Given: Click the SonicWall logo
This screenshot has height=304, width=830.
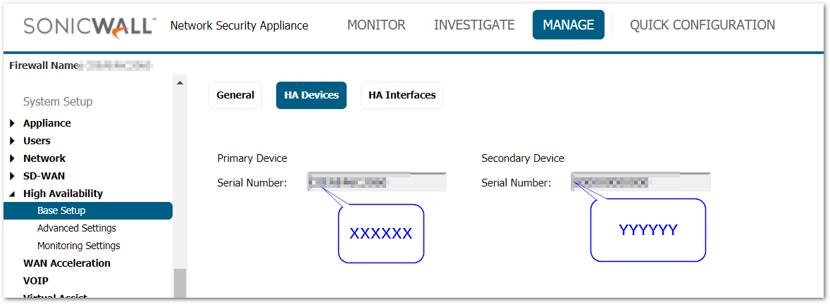Looking at the screenshot, I should 89,26.
